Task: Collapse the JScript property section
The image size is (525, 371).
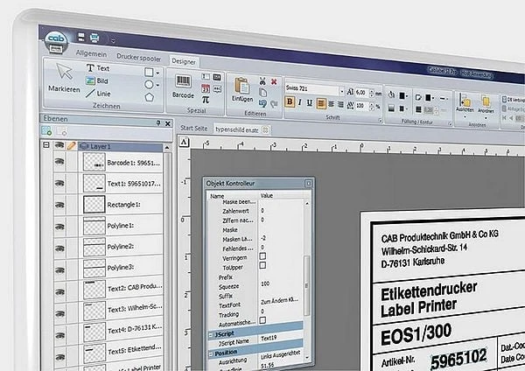Action: tap(211, 334)
